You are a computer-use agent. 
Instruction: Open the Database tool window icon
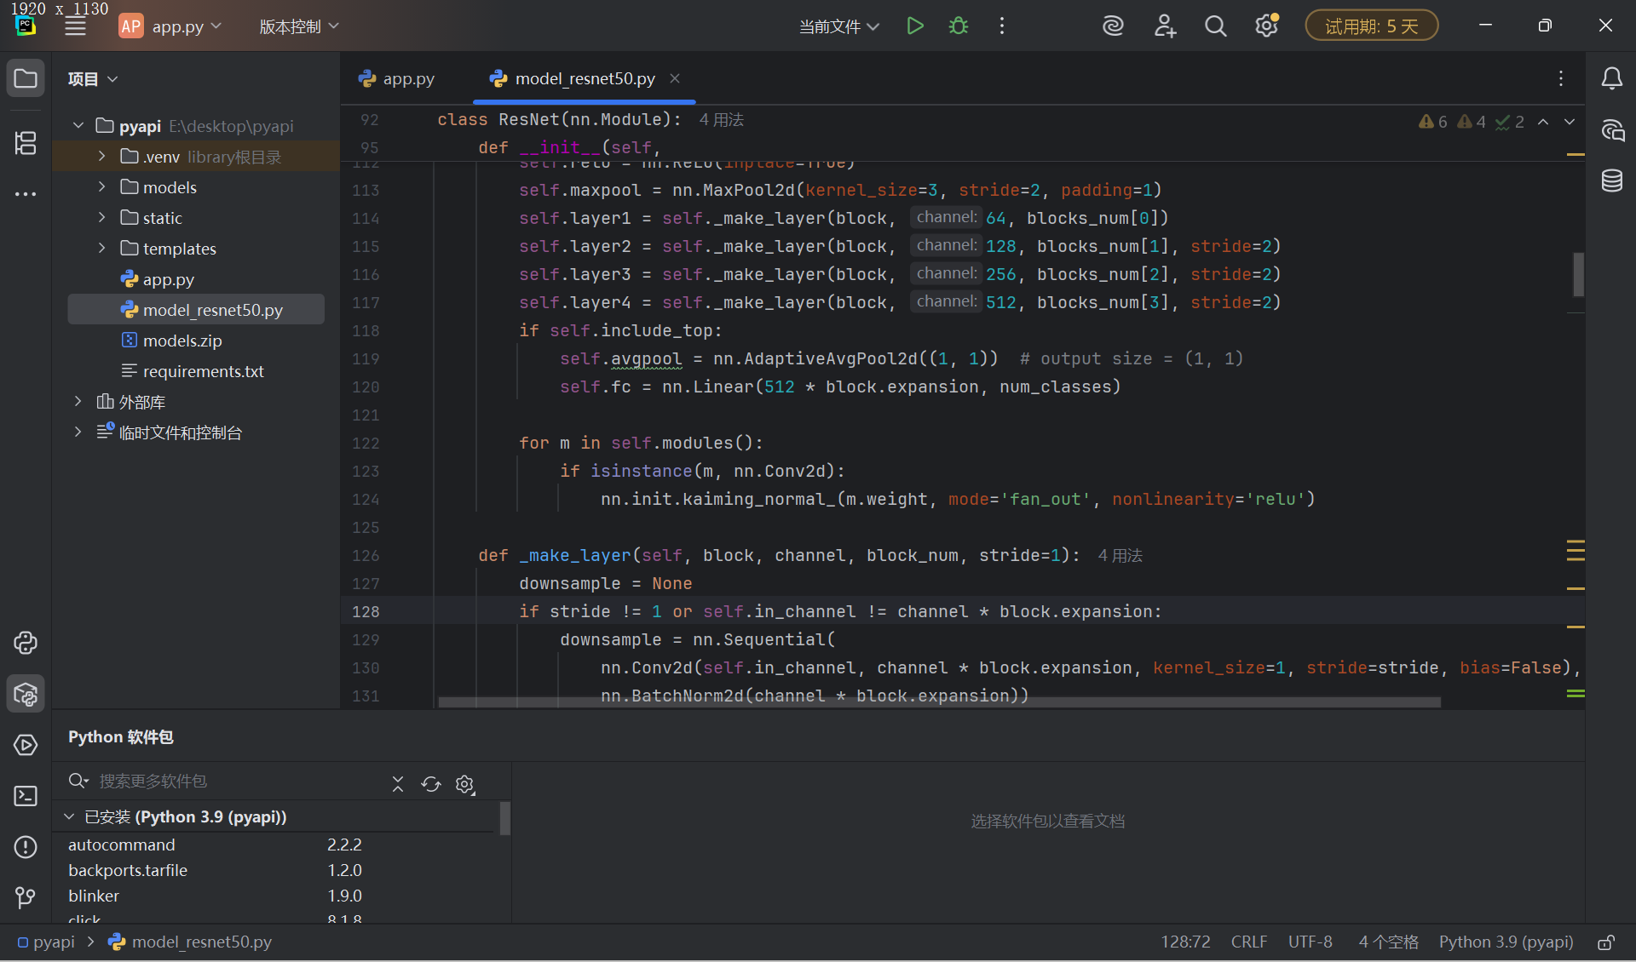[1611, 180]
